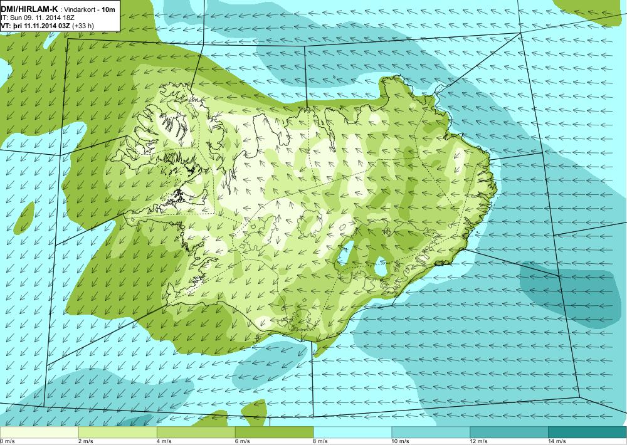Click the '12 m/s' legend label

[x=479, y=441]
